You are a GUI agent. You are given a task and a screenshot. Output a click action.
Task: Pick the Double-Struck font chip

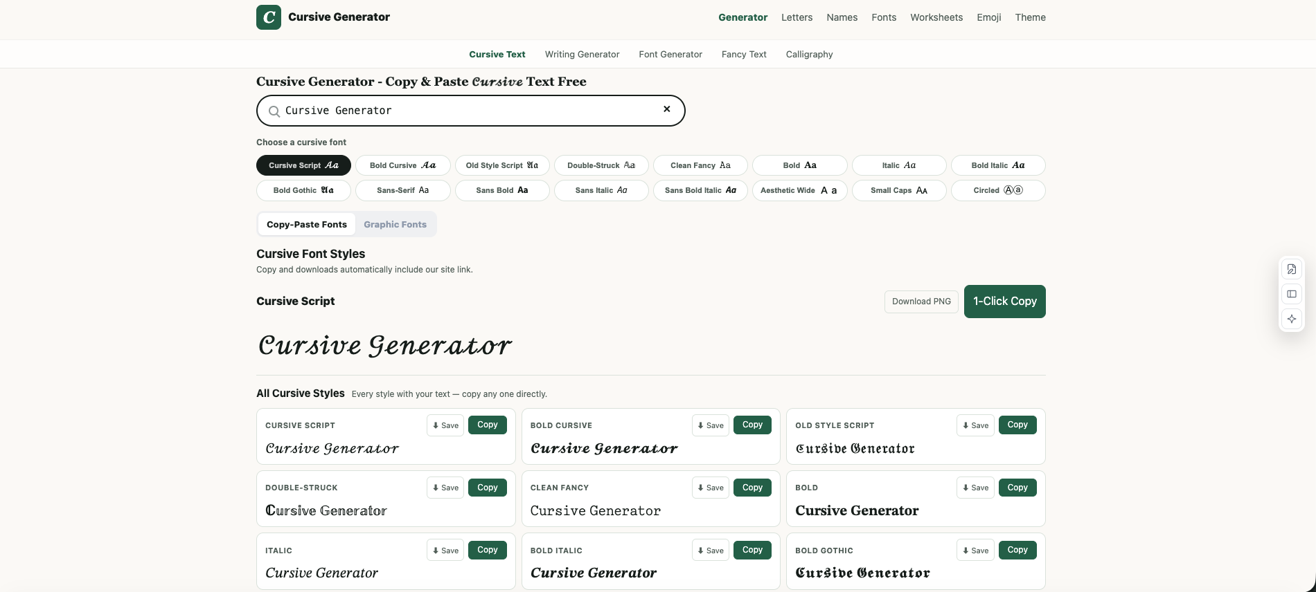click(x=601, y=165)
